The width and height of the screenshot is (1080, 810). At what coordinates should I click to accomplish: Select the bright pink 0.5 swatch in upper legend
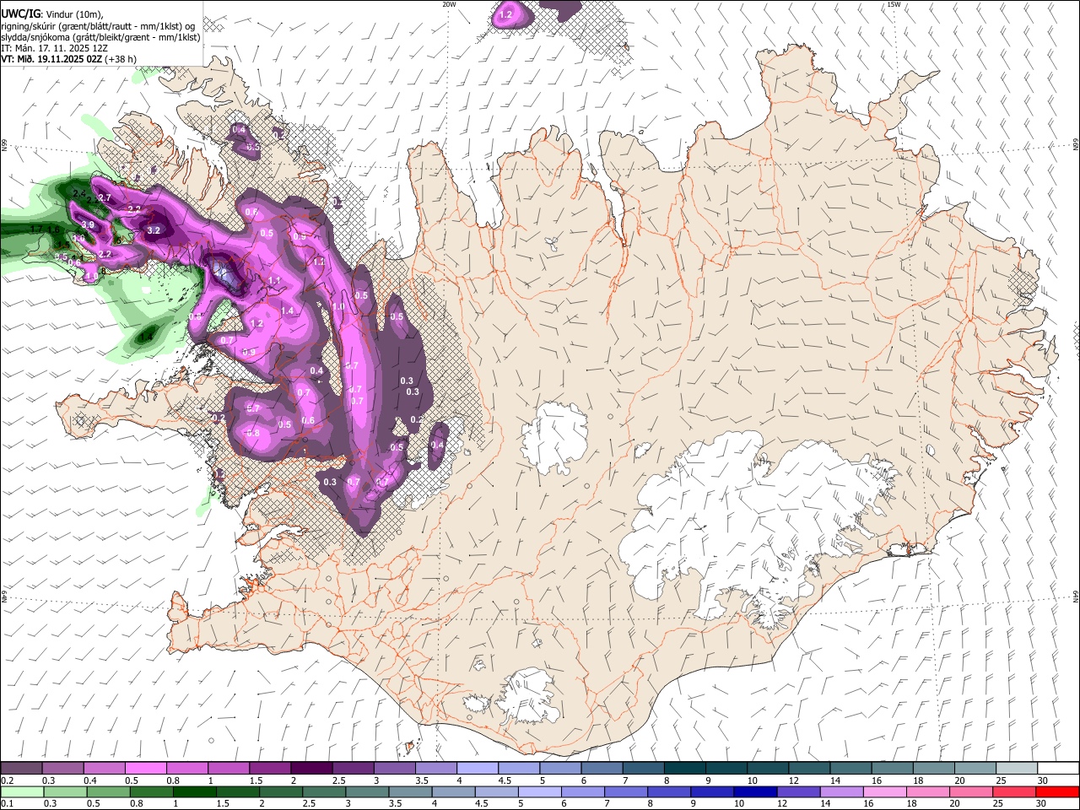(x=145, y=769)
